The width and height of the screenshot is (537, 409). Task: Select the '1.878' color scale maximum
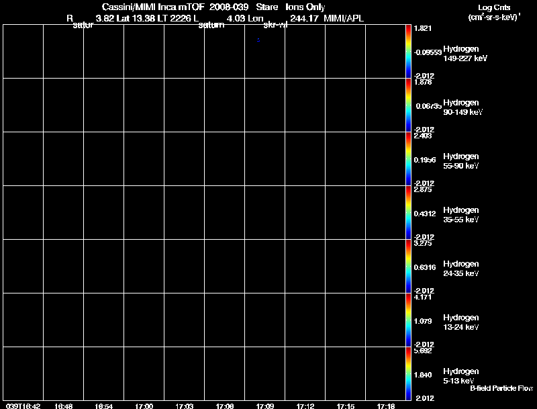(423, 82)
